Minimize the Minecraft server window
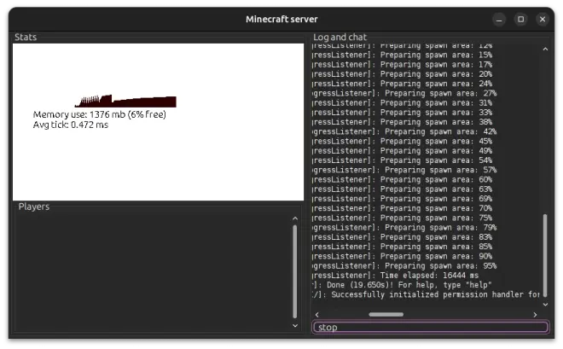563x349 pixels. point(499,20)
